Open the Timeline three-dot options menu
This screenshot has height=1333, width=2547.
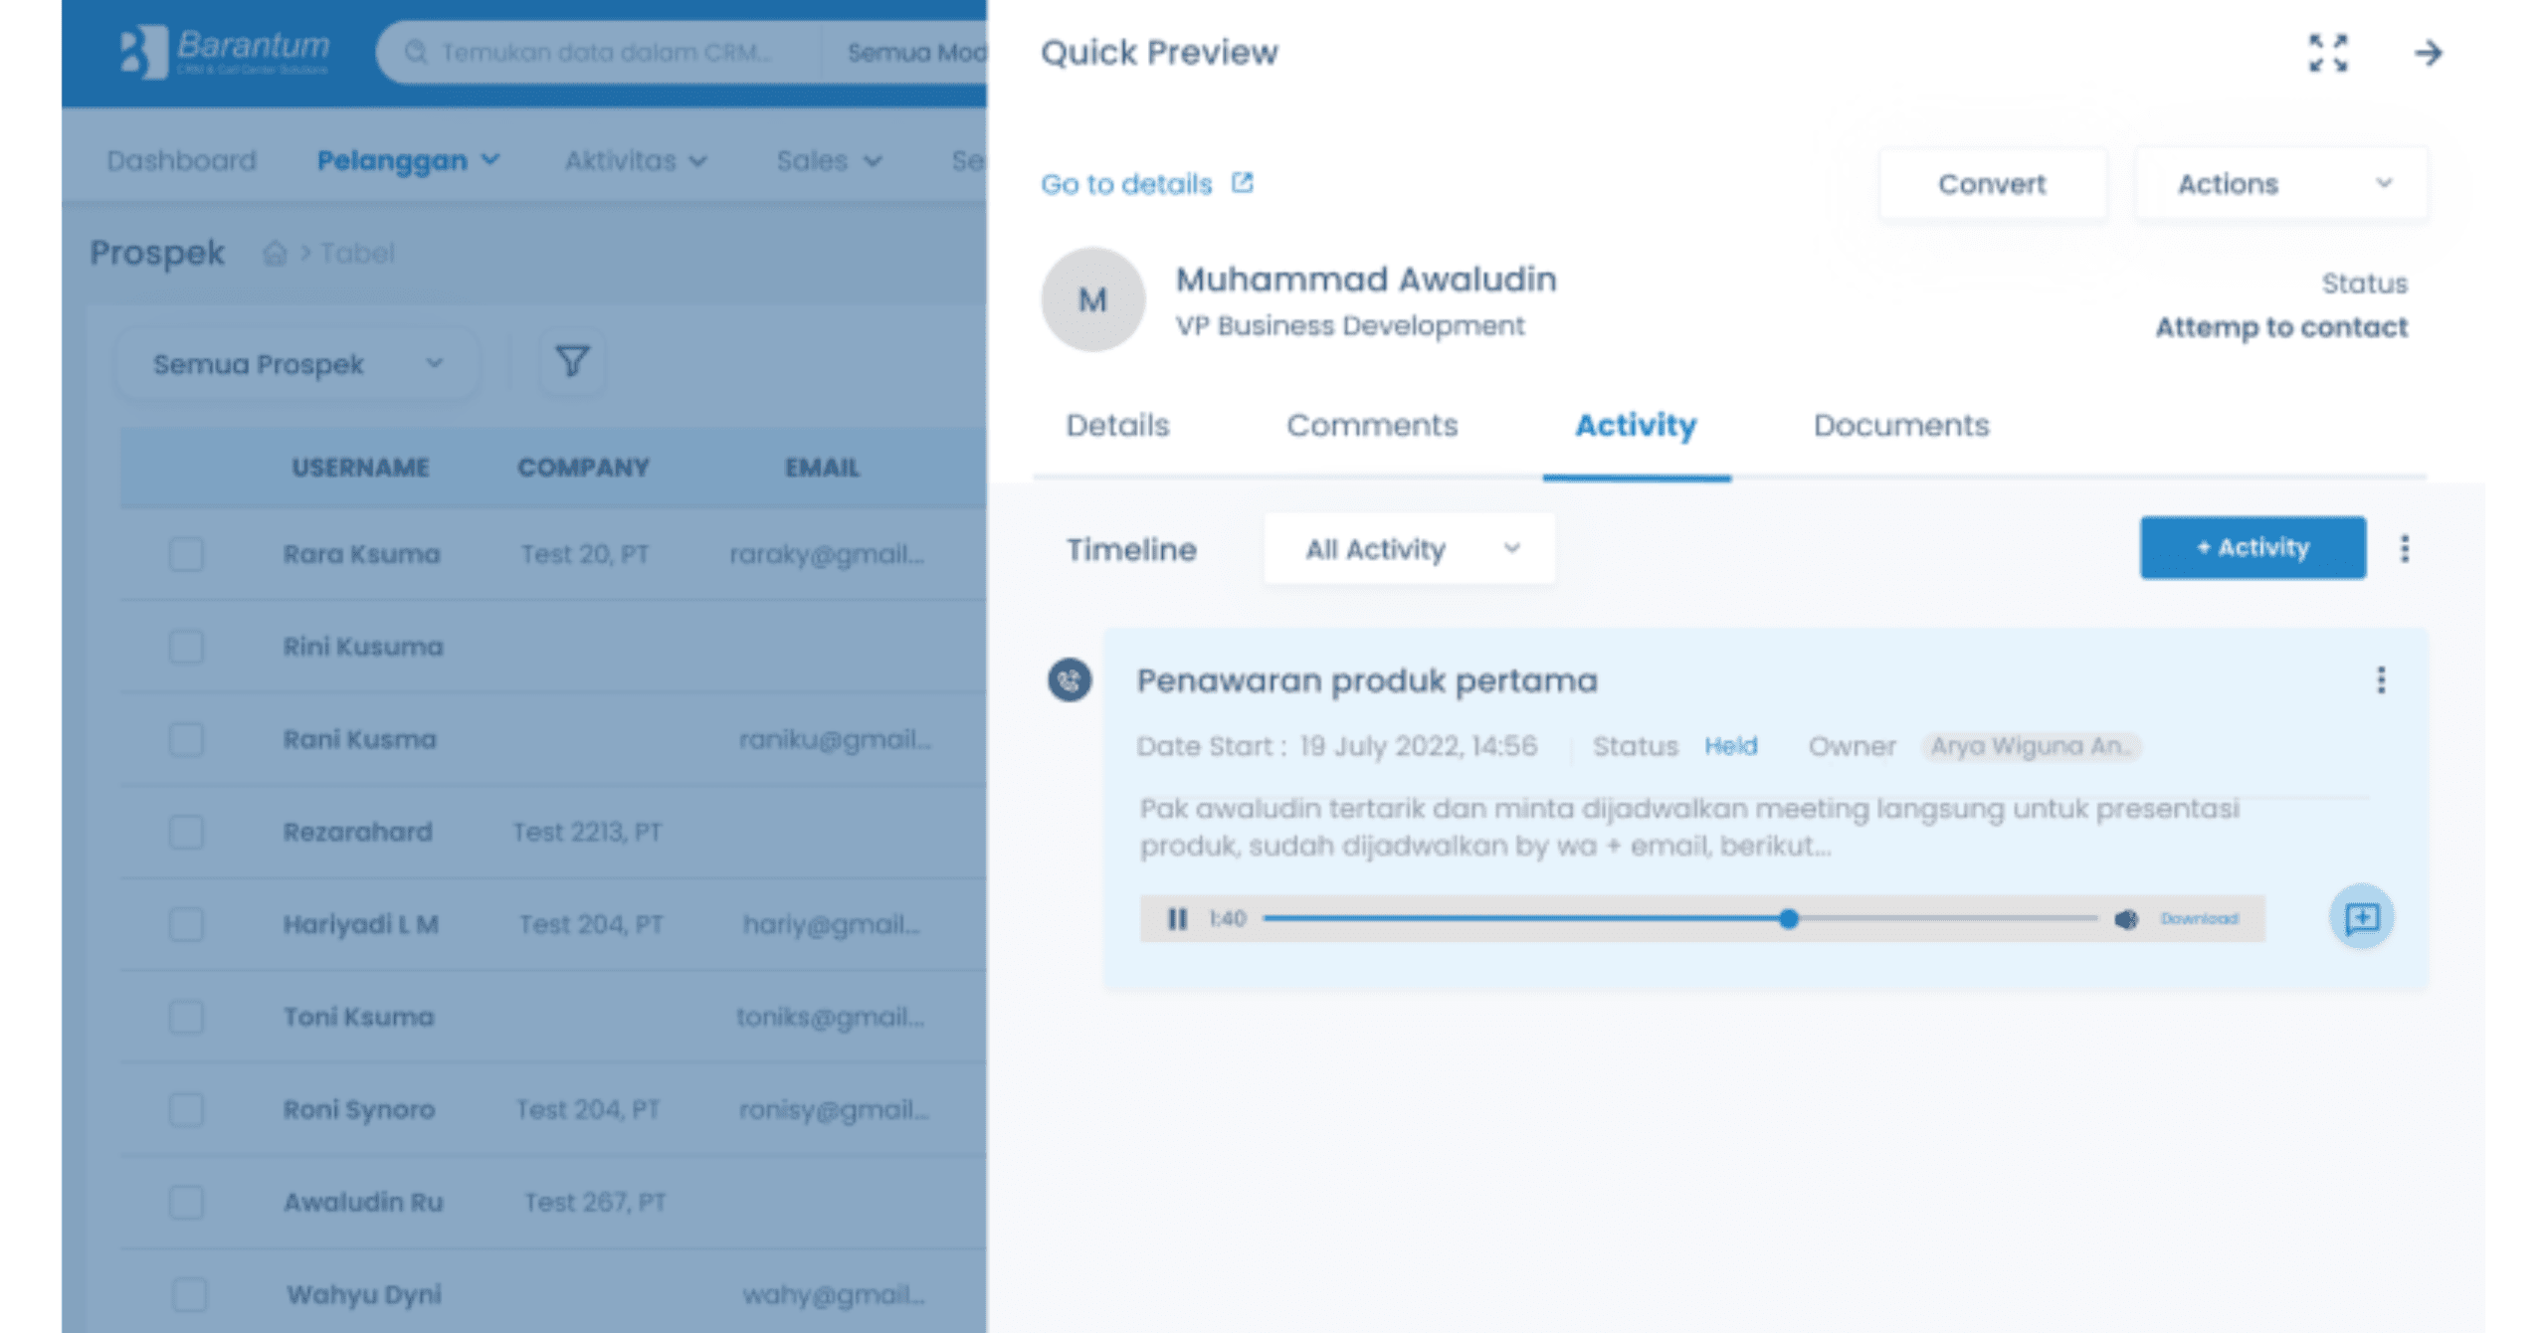(x=2405, y=549)
